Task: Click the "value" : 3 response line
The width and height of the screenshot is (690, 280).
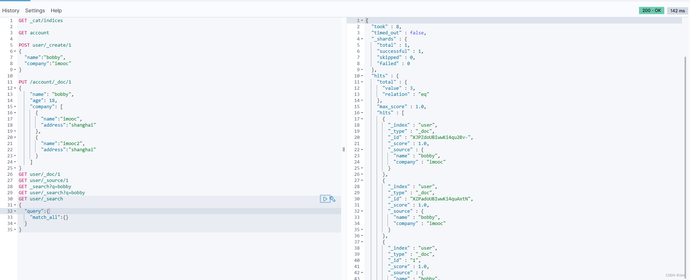Action: [399, 88]
